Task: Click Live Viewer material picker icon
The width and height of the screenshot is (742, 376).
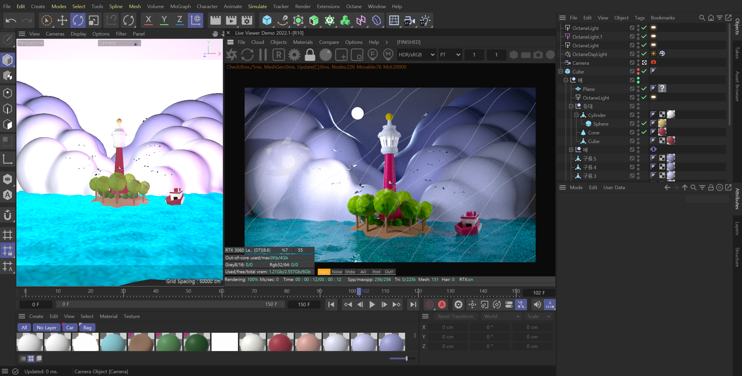Action: [x=388, y=55]
